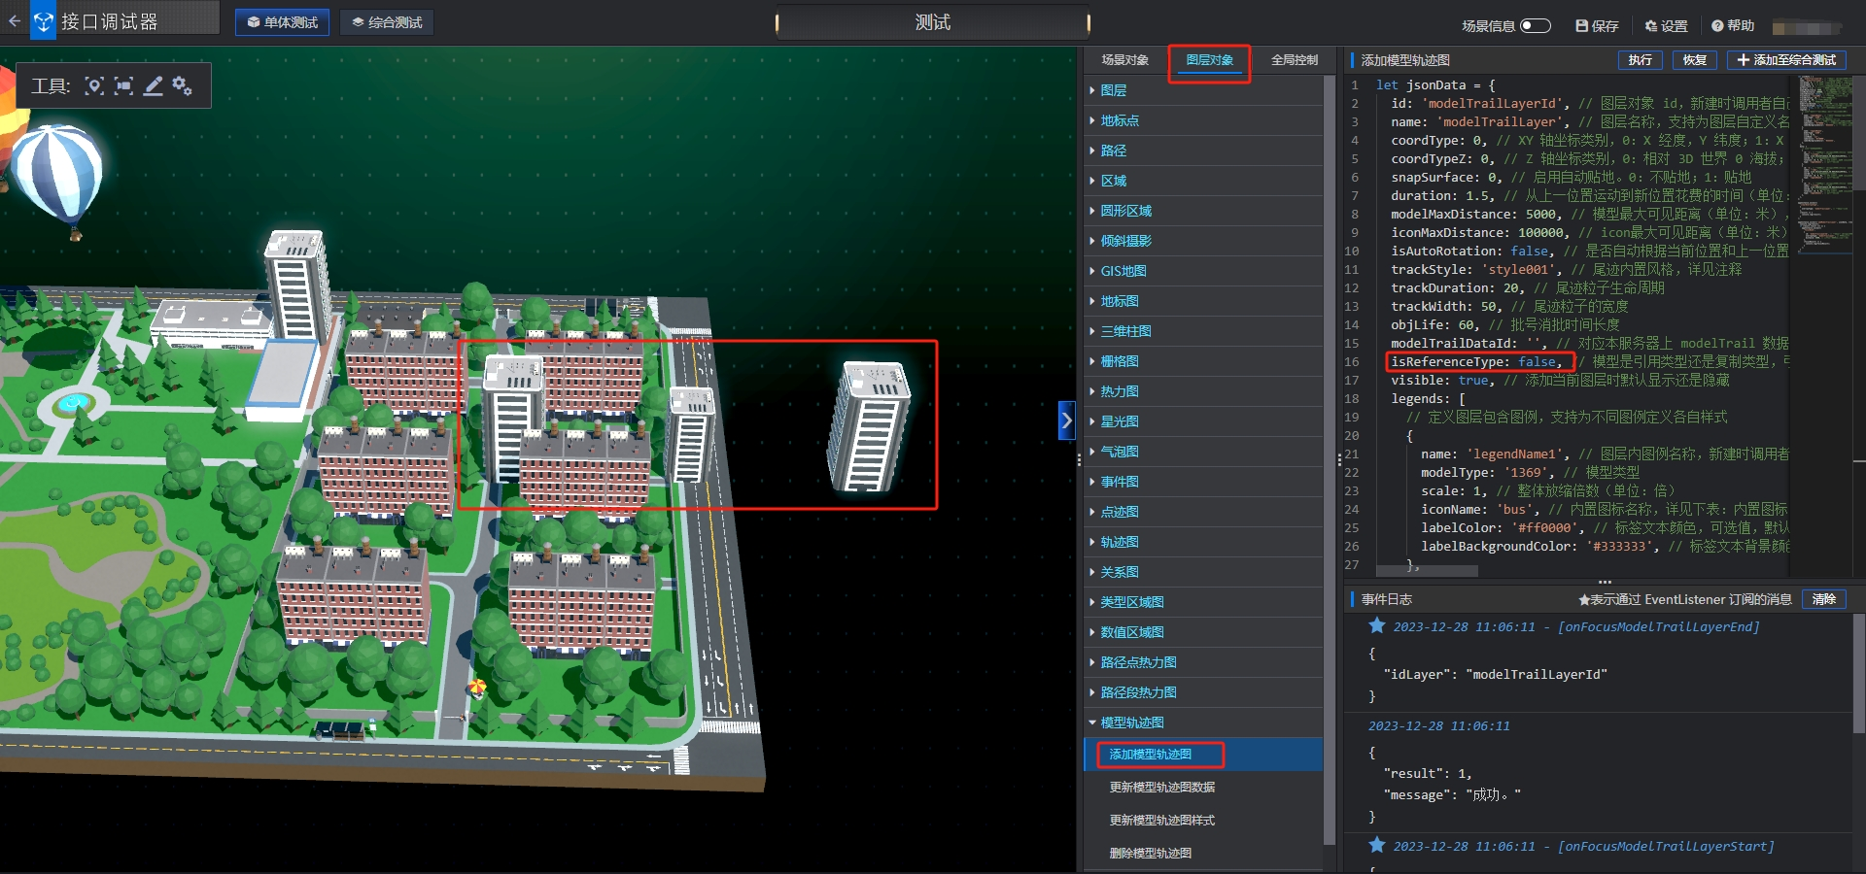Collapse the side panel with the blue arrow
Screen dimensions: 1866x874
point(1066,420)
